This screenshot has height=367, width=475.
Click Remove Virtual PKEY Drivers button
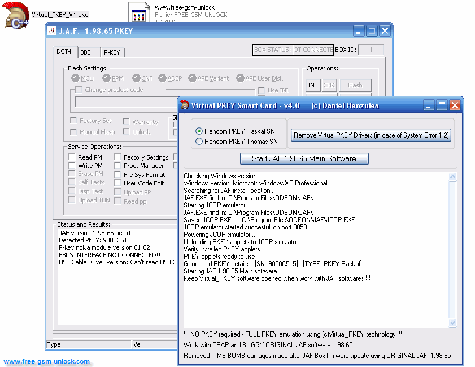click(371, 135)
